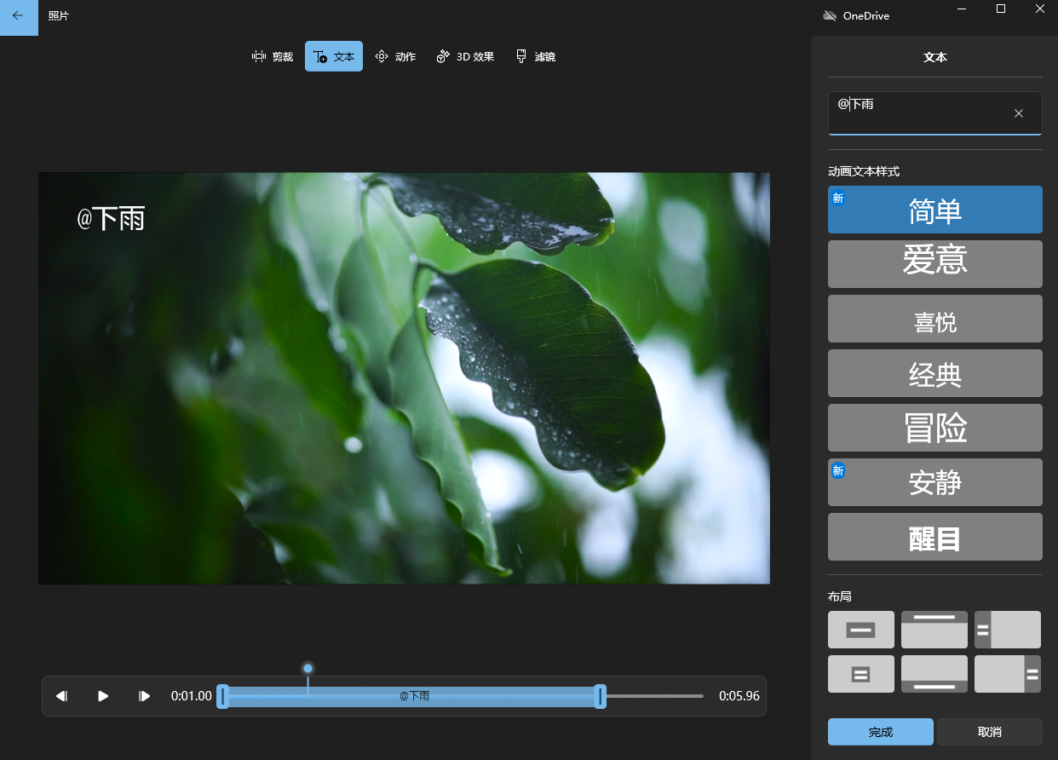Click the playhead marker above the timeline
Screen dimensions: 1058x760
click(308, 668)
